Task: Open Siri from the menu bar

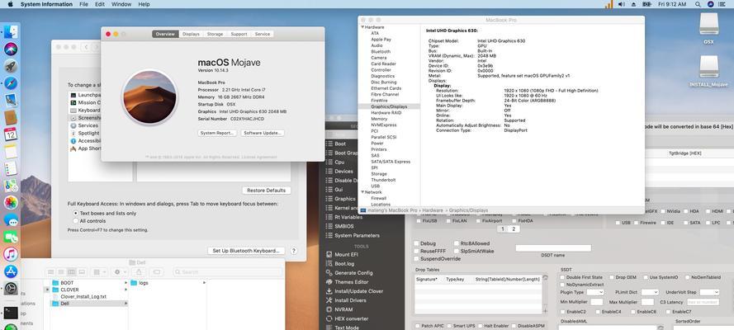Action: 711,4
